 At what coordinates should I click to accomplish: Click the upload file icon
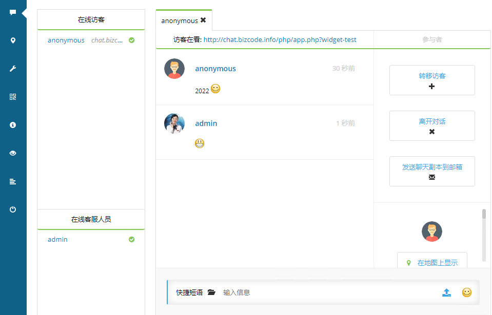pos(446,292)
